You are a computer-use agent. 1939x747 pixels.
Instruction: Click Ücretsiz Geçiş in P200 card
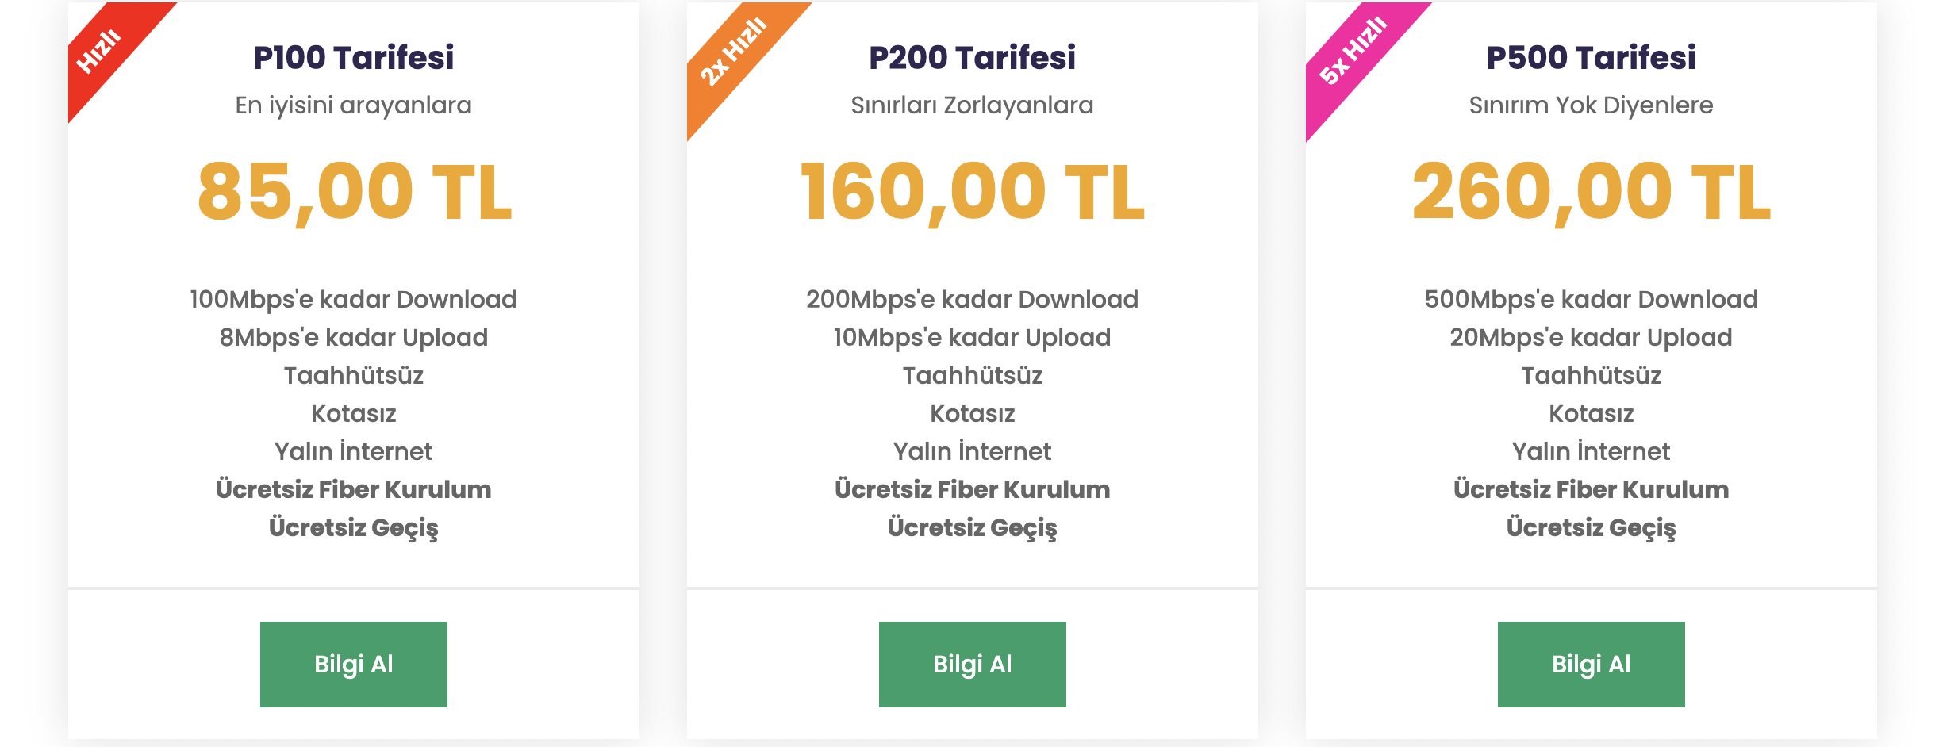(973, 527)
